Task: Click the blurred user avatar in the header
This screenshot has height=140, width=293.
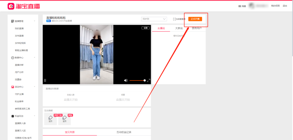Action: coord(251,6)
